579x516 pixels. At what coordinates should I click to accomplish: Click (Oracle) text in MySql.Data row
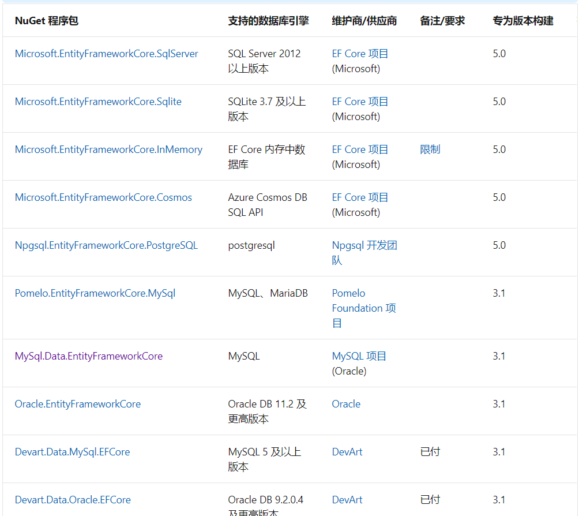[x=349, y=371]
